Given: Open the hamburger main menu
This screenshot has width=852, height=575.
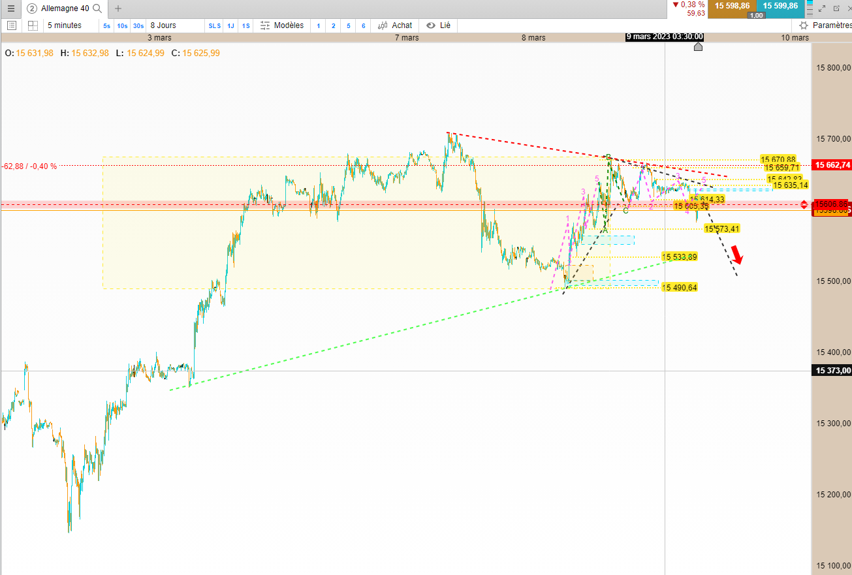Looking at the screenshot, I should point(10,8).
